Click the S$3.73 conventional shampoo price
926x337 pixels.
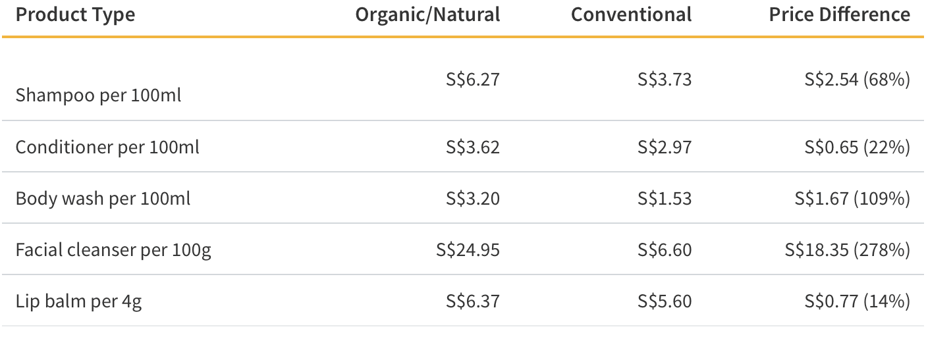click(665, 80)
